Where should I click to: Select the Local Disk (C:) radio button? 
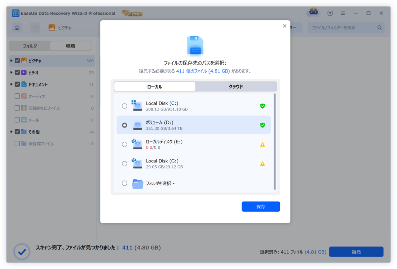[x=124, y=106]
